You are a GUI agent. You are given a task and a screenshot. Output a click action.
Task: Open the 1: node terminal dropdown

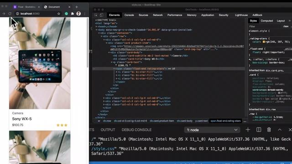(212, 130)
